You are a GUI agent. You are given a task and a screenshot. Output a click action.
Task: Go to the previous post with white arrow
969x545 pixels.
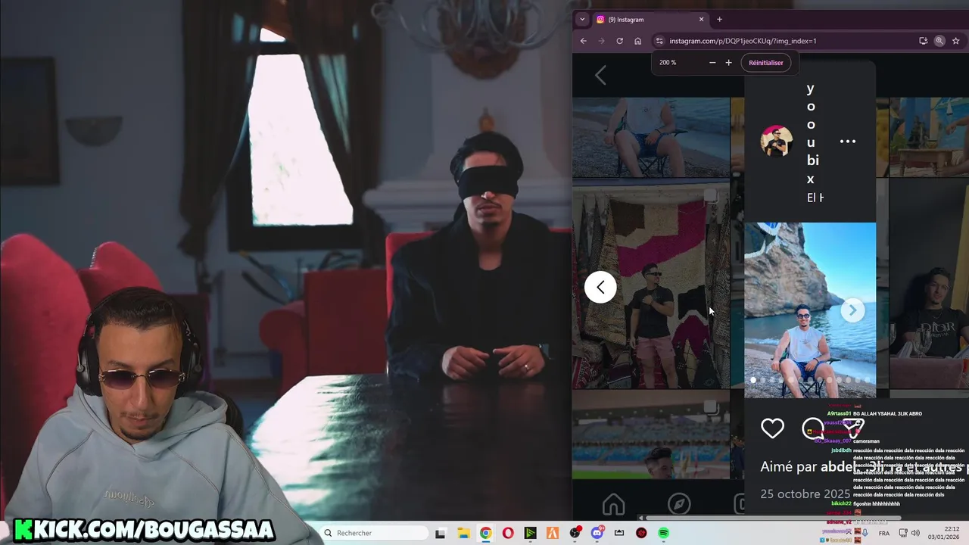[600, 287]
